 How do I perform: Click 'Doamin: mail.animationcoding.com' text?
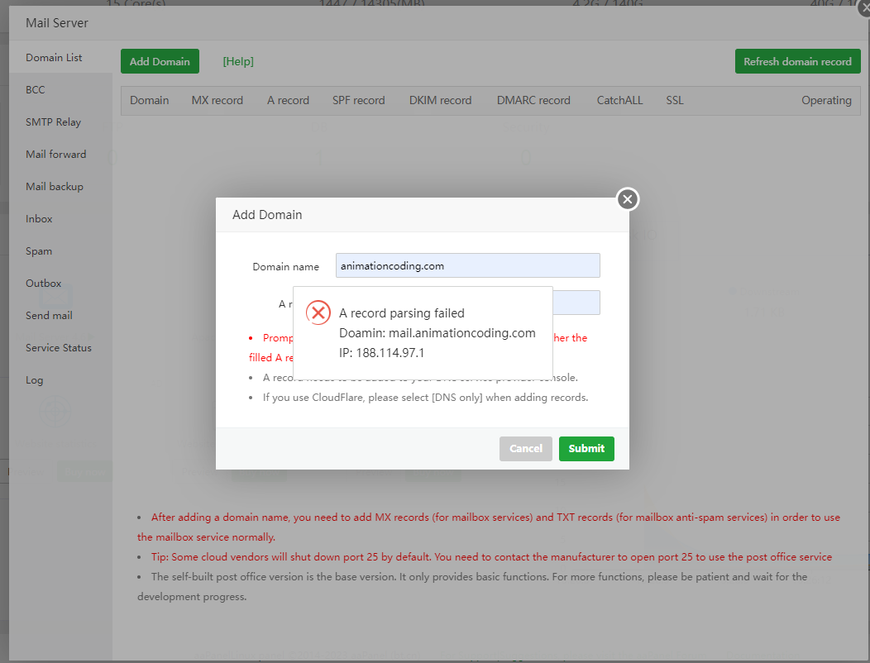click(437, 333)
